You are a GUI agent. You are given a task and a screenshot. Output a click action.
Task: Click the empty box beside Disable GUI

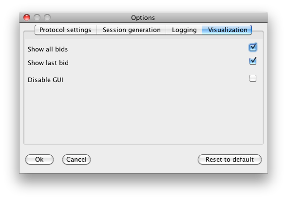(x=253, y=78)
